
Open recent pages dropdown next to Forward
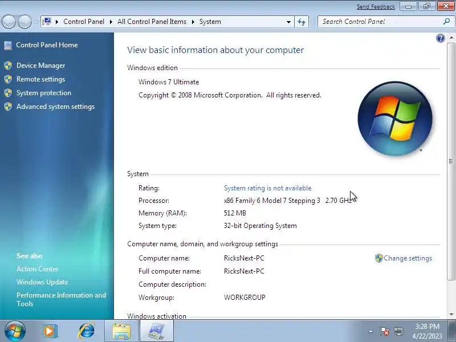click(36, 22)
